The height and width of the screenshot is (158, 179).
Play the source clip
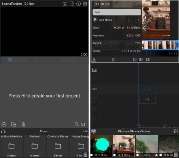[x=135, y=60]
